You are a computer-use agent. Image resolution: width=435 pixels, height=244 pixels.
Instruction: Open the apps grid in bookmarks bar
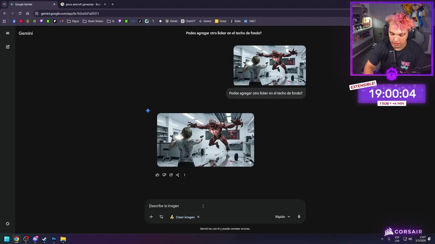click(4, 21)
